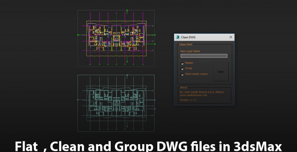Viewport: 297px width, 152px height.
Task: Click the Clean DWG window title text
Action: pyautogui.click(x=188, y=37)
